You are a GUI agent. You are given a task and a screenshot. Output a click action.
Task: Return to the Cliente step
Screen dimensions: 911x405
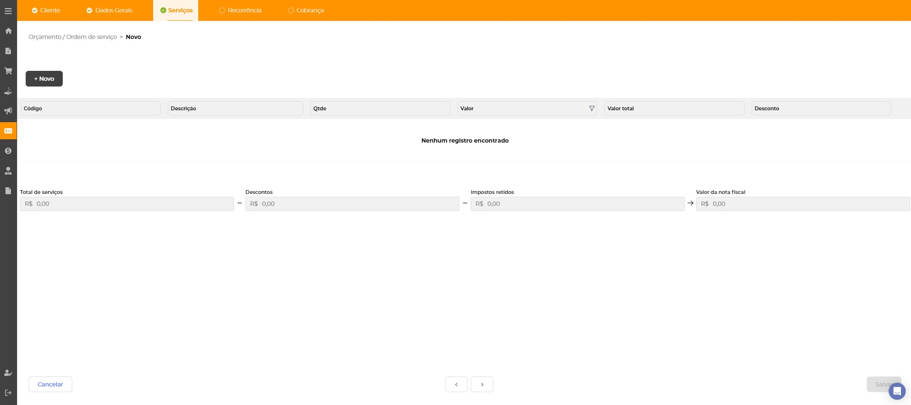click(x=46, y=10)
